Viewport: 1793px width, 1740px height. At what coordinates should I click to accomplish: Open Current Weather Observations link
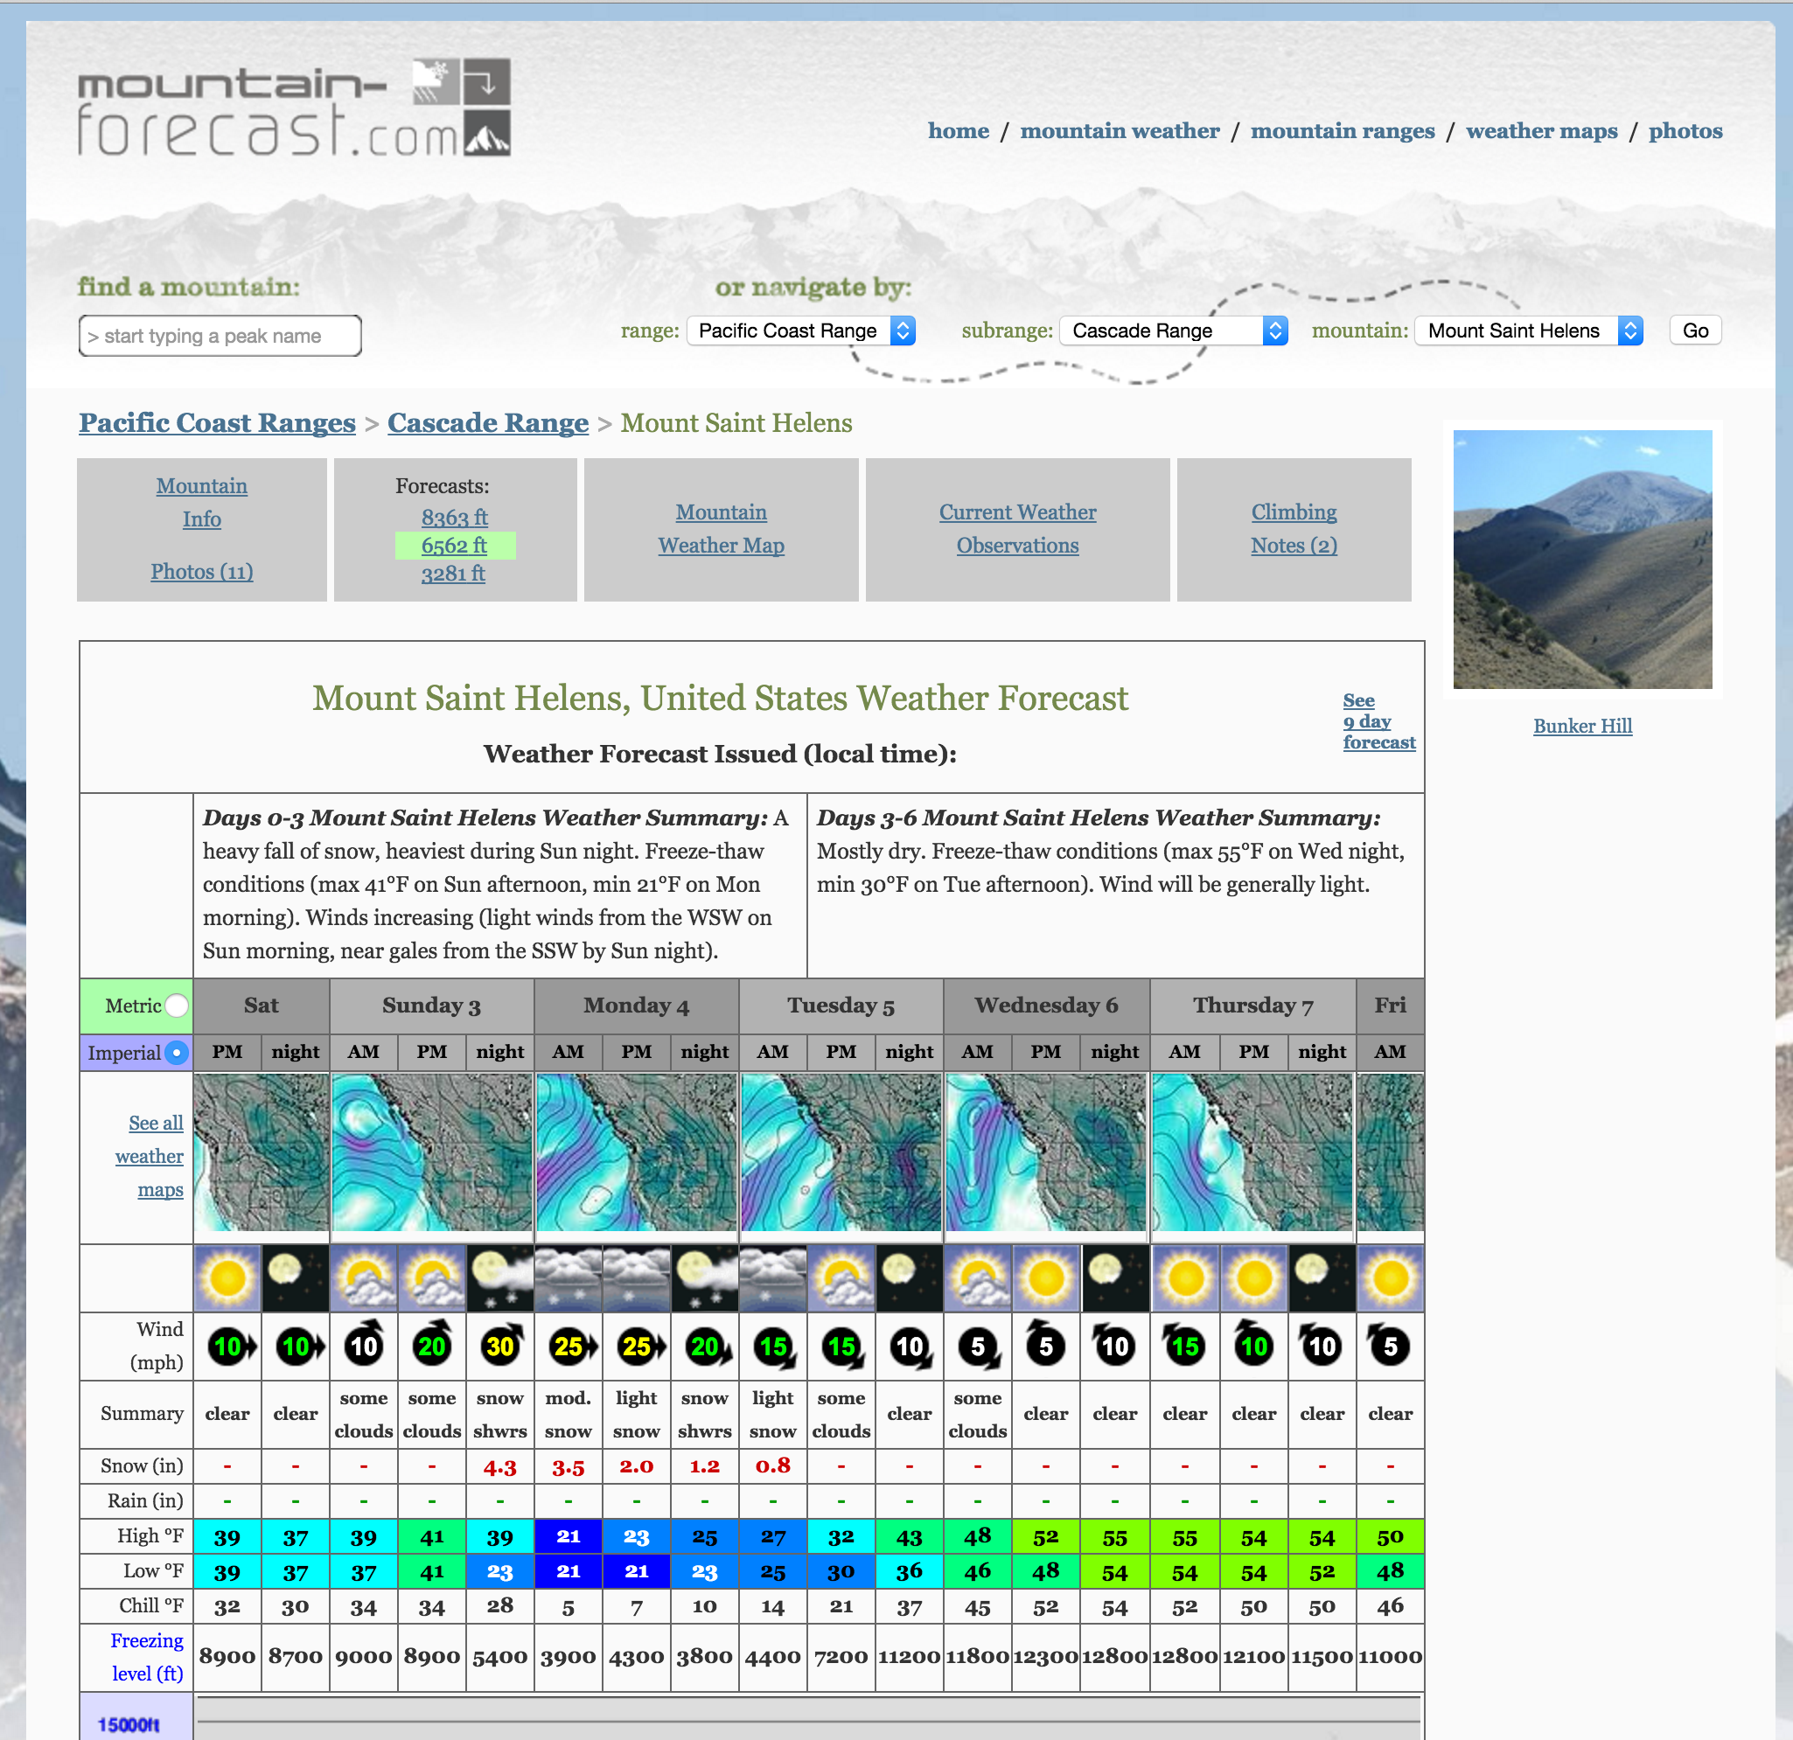pyautogui.click(x=1017, y=528)
